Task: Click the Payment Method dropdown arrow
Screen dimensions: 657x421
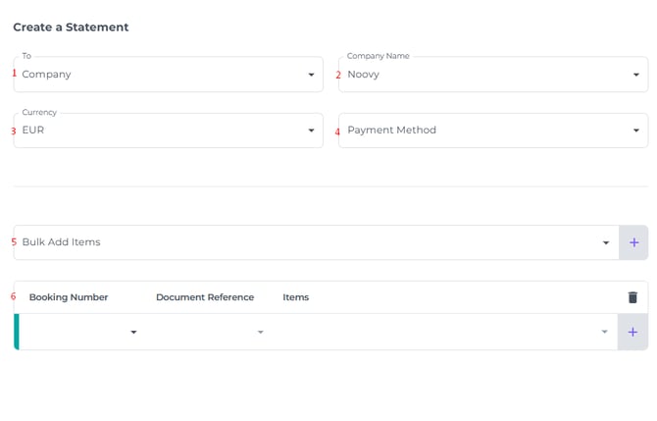Action: click(x=635, y=131)
